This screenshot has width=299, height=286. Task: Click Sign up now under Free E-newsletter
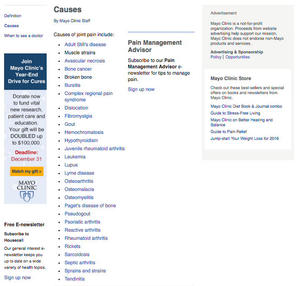pos(18,277)
